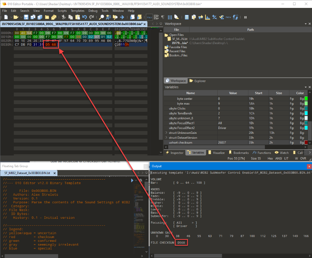The height and width of the screenshot is (258, 312).
Task: Open the Workspace panel options arrow
Action: pyautogui.click(x=305, y=24)
